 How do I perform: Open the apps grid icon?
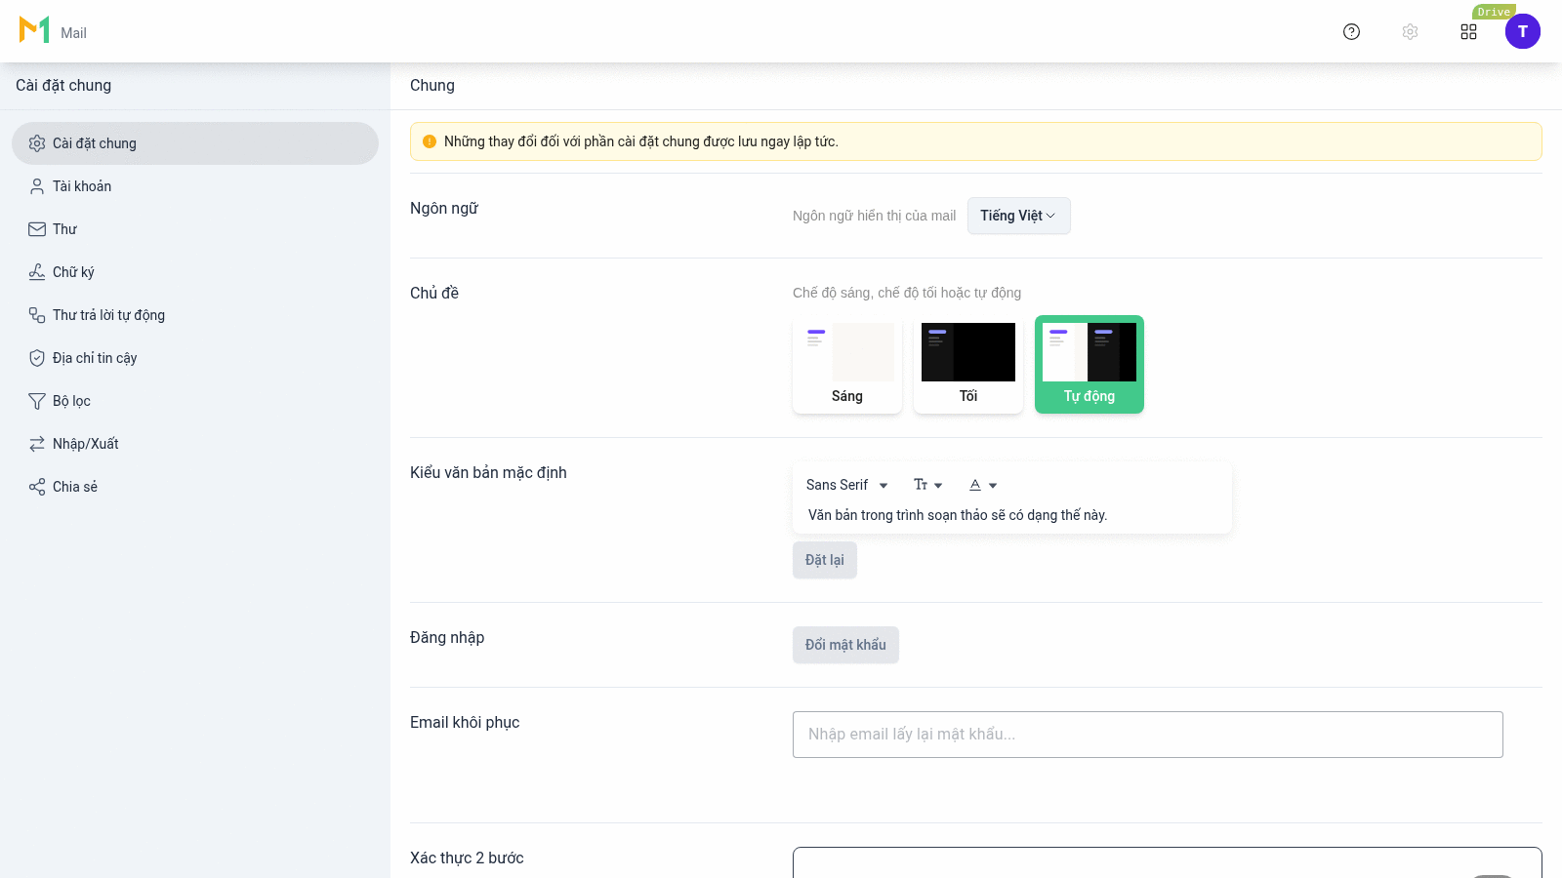(x=1468, y=32)
